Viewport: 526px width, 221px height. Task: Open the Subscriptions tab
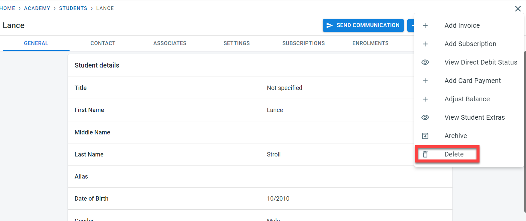coord(303,43)
